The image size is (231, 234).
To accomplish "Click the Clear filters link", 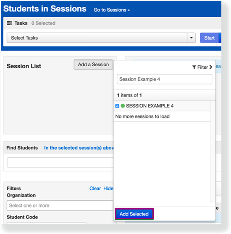I will (95, 188).
